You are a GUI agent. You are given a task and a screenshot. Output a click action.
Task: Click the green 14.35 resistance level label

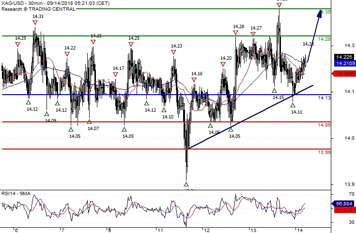point(324,12)
